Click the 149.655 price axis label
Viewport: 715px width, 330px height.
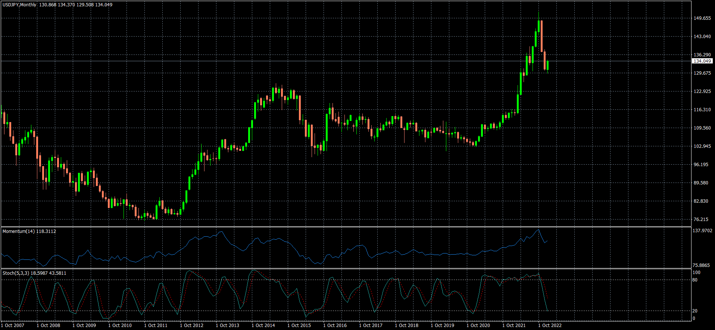(702, 18)
